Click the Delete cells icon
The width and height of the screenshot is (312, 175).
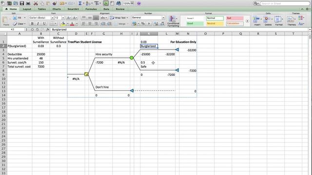click(268, 20)
